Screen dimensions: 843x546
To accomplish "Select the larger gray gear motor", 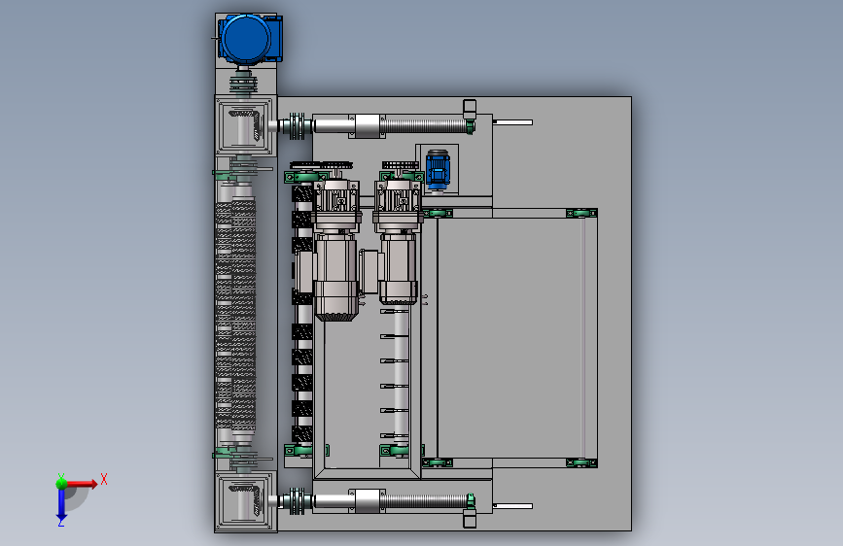I will tap(336, 250).
